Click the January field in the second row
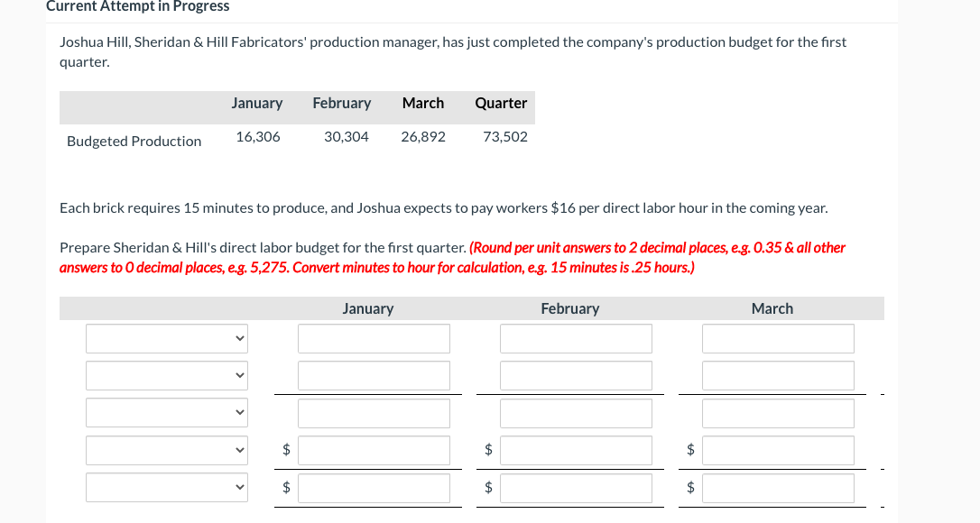The height and width of the screenshot is (523, 980). tap(374, 376)
